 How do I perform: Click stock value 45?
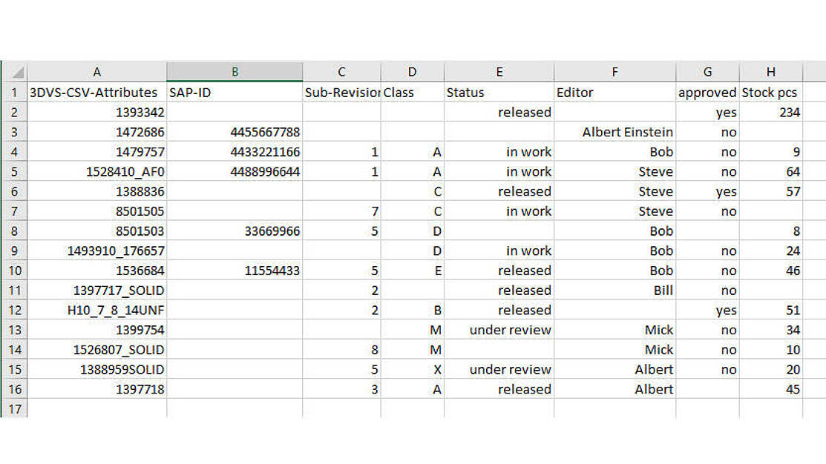[x=770, y=389]
